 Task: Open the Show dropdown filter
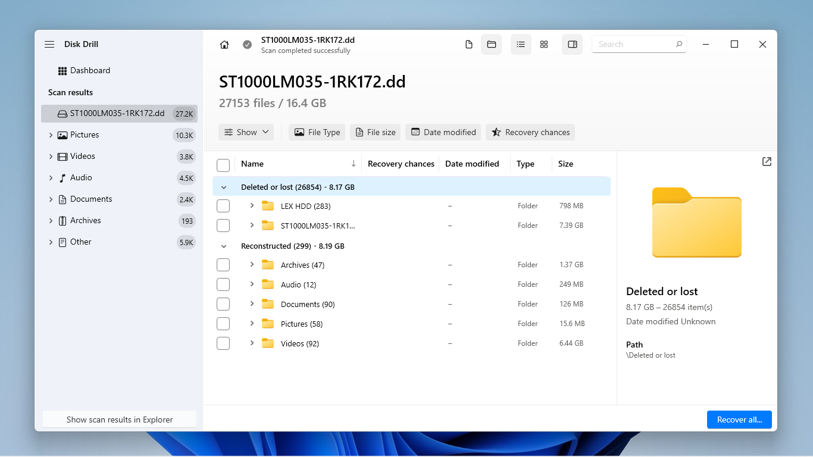click(x=246, y=132)
